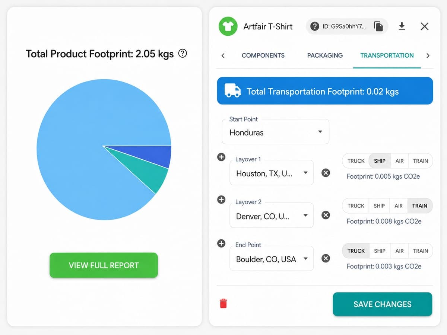447x335 pixels.
Task: Open the PACKAGING tab
Action: coord(325,55)
